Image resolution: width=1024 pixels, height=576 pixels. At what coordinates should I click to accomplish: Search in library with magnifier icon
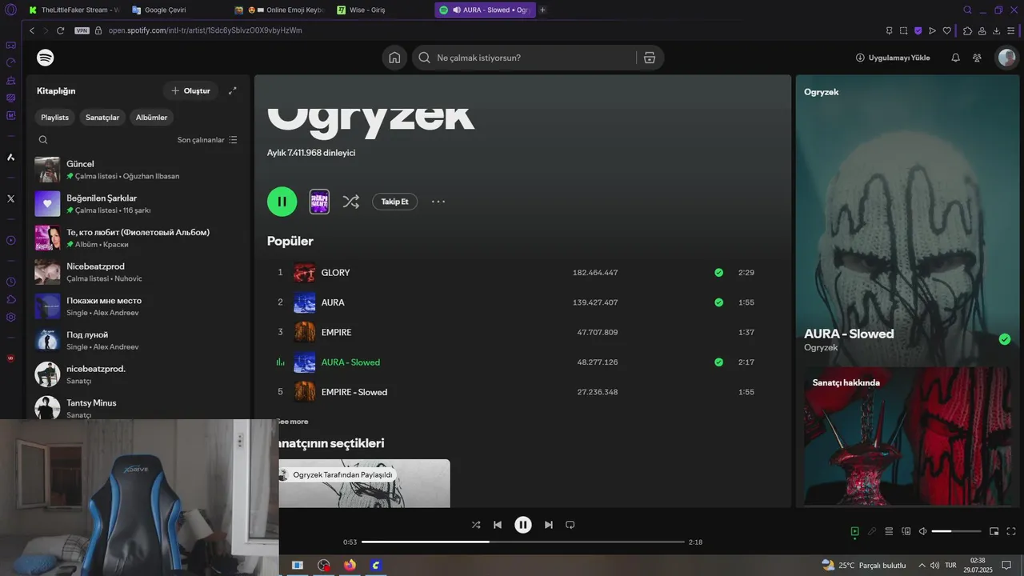[43, 139]
